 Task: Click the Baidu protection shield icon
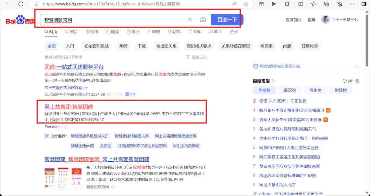point(256,66)
